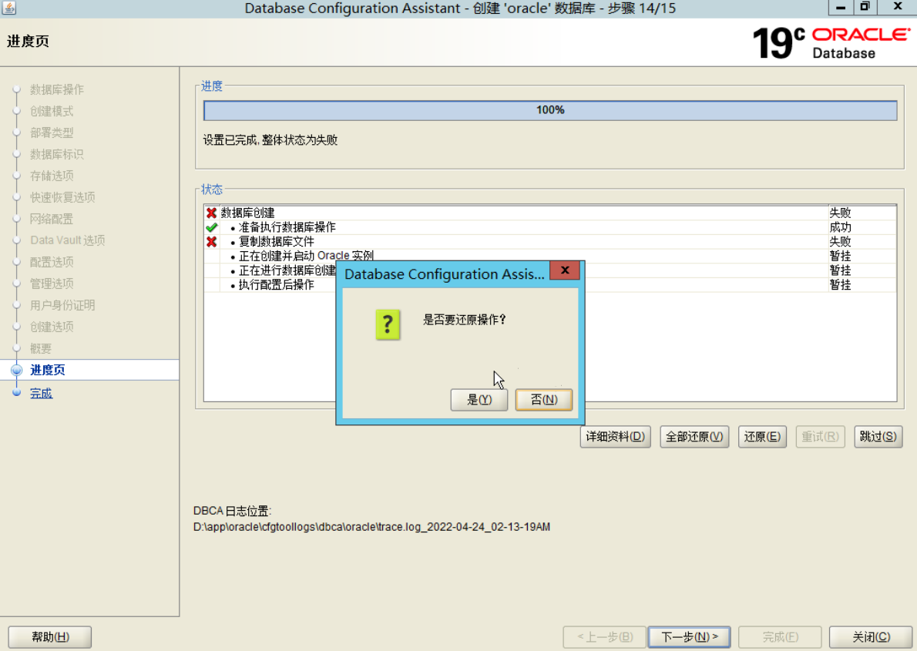
Task: Select 复制数据库文件 row
Action: (x=549, y=242)
